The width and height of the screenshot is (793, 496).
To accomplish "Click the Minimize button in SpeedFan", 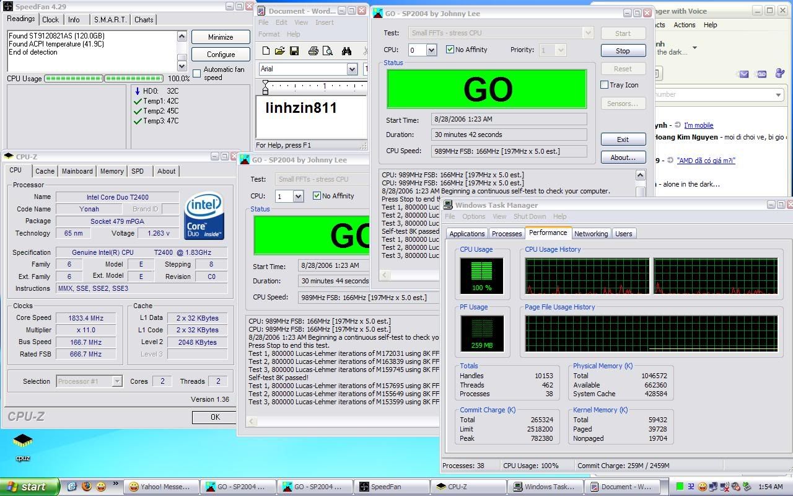I will click(221, 37).
